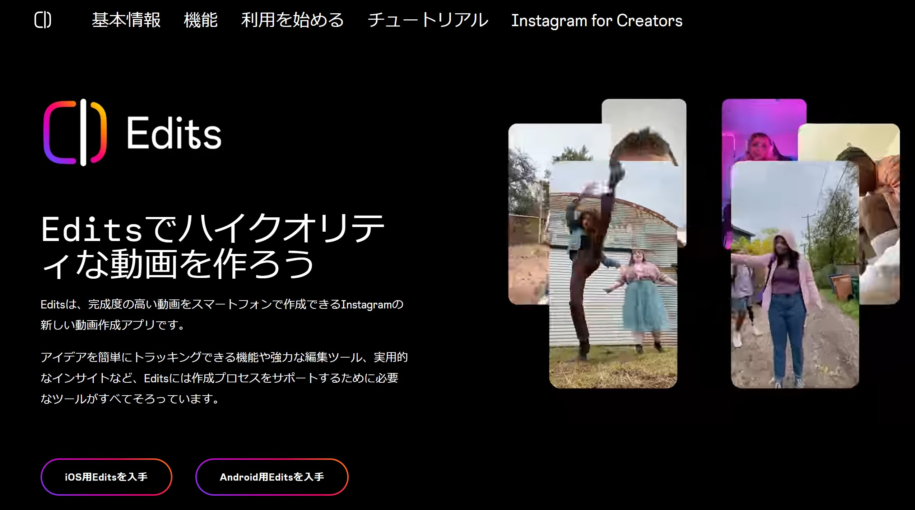Viewport: 915px width, 510px height.
Task: Click the Android用Editsを入手 button
Action: pos(272,477)
